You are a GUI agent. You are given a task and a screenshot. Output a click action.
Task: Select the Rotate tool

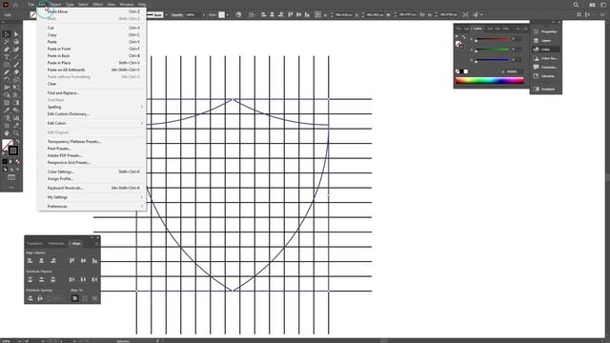(7, 80)
